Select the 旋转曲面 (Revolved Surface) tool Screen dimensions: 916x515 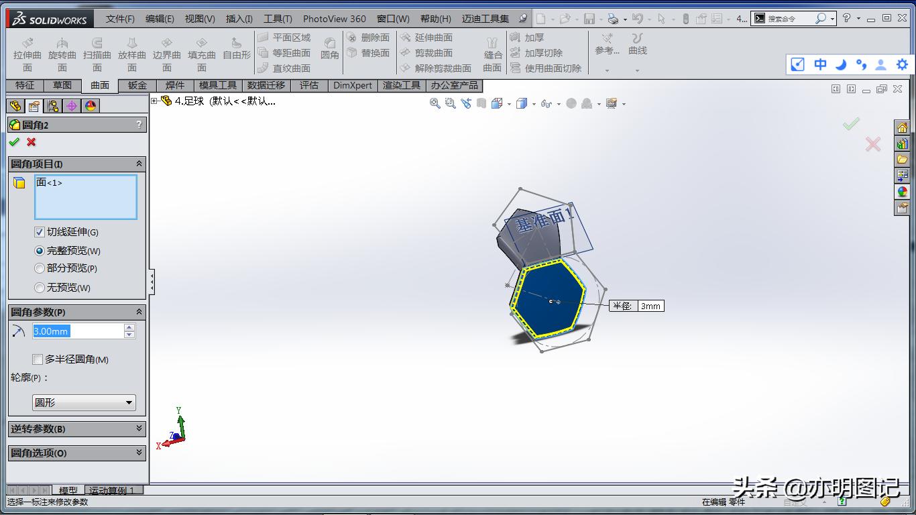[x=61, y=50]
